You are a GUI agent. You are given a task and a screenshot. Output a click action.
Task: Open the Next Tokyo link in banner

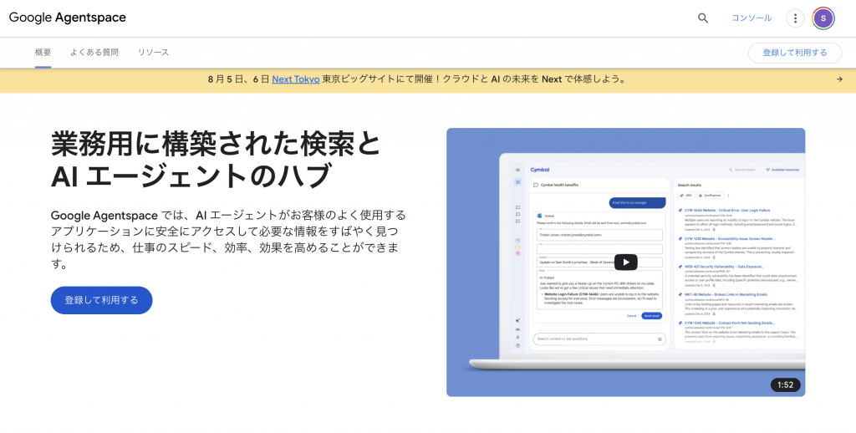[295, 79]
